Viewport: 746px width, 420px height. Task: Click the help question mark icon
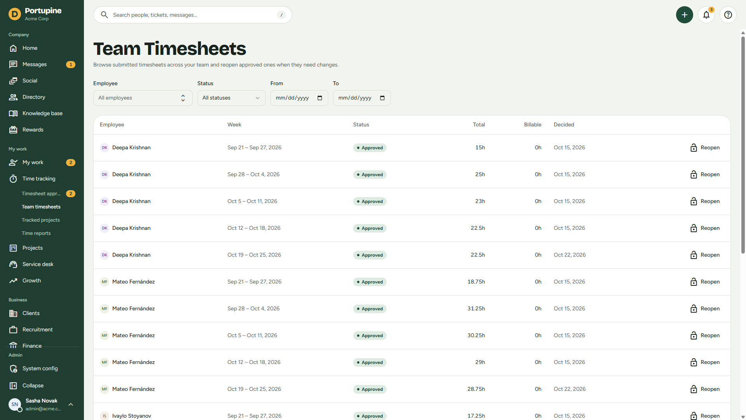click(728, 15)
